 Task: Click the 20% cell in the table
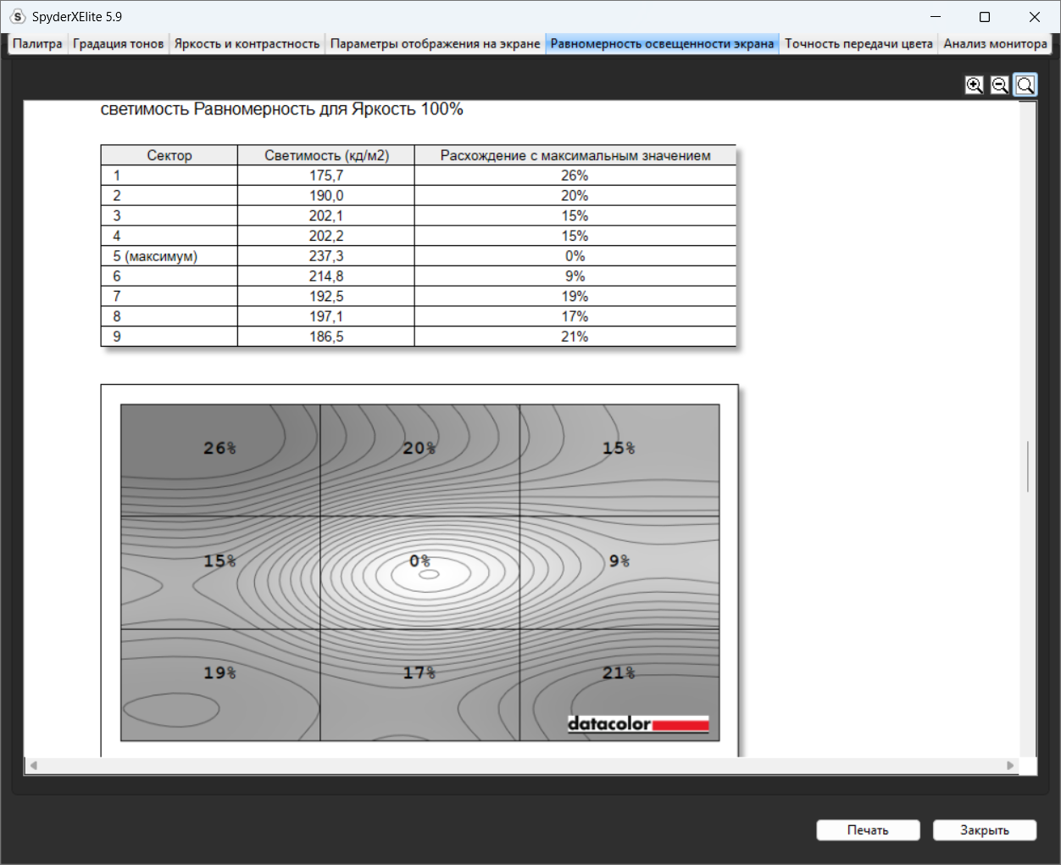click(x=575, y=196)
